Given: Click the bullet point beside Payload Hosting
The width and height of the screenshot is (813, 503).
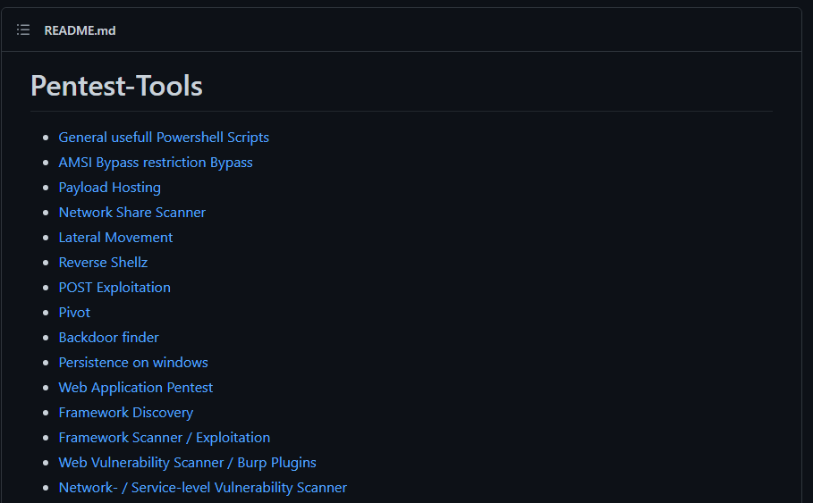Looking at the screenshot, I should [x=47, y=189].
